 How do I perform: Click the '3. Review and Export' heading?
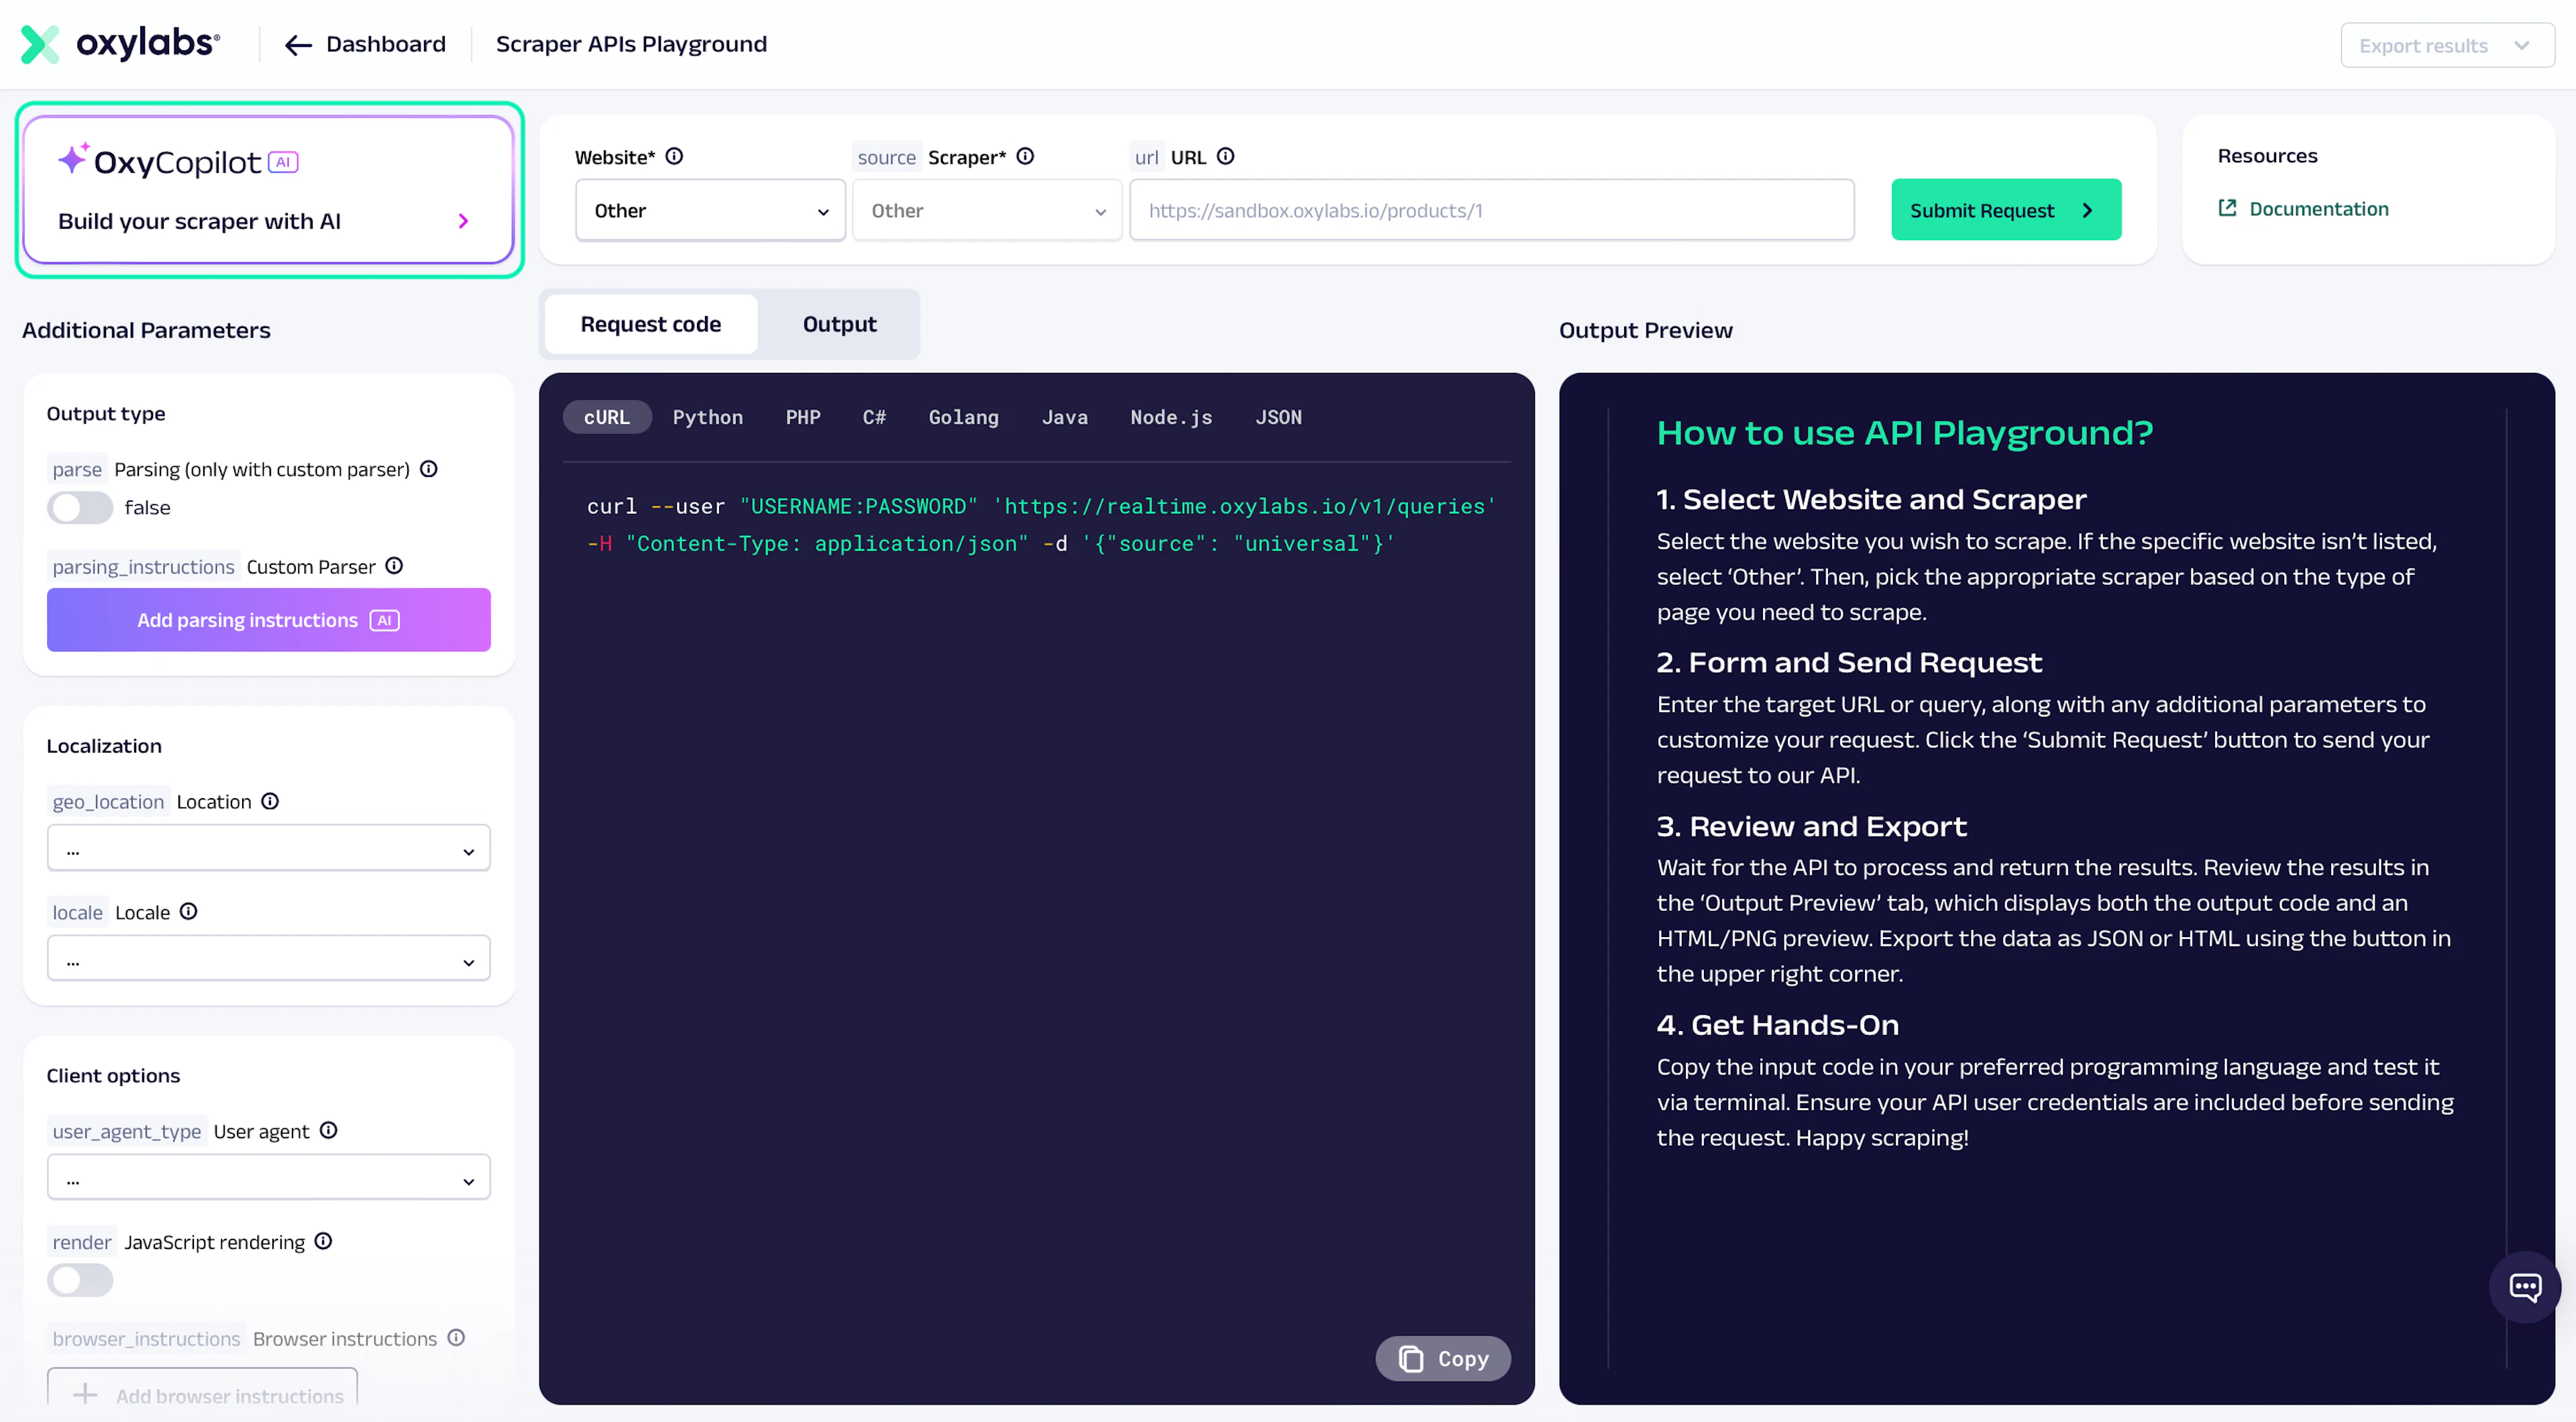tap(1811, 826)
